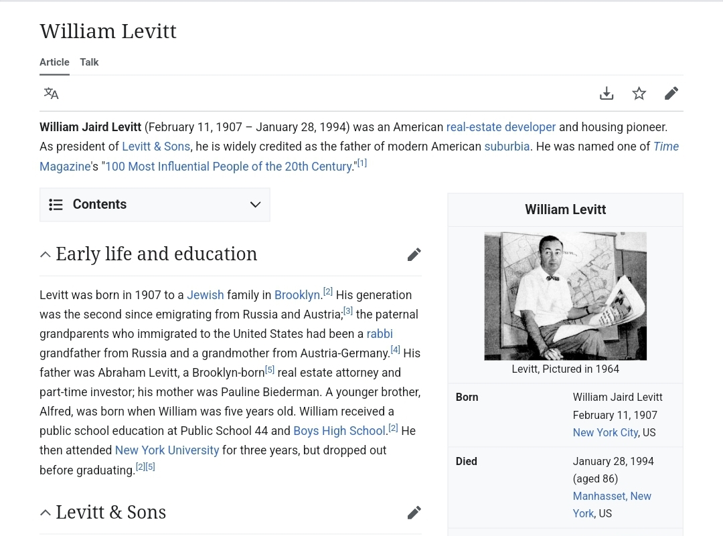Add page to watchlist with star icon
Viewport: 723px width, 536px height.
(x=639, y=94)
